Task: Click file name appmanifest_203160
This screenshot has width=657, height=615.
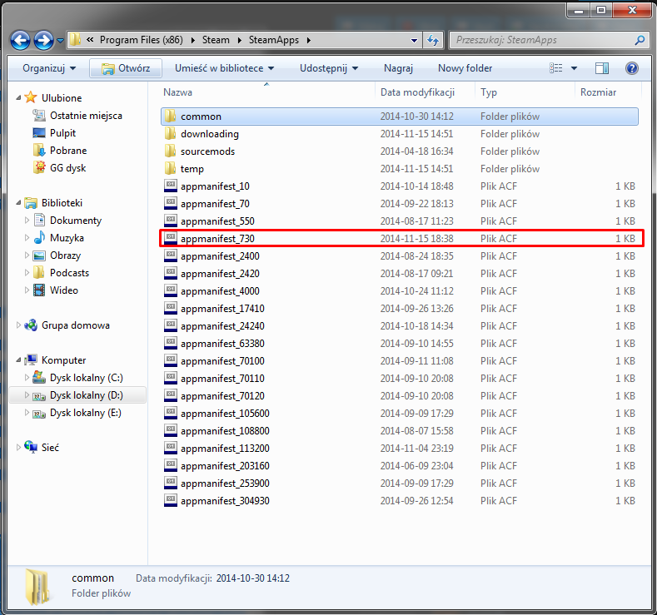Action: click(x=225, y=466)
